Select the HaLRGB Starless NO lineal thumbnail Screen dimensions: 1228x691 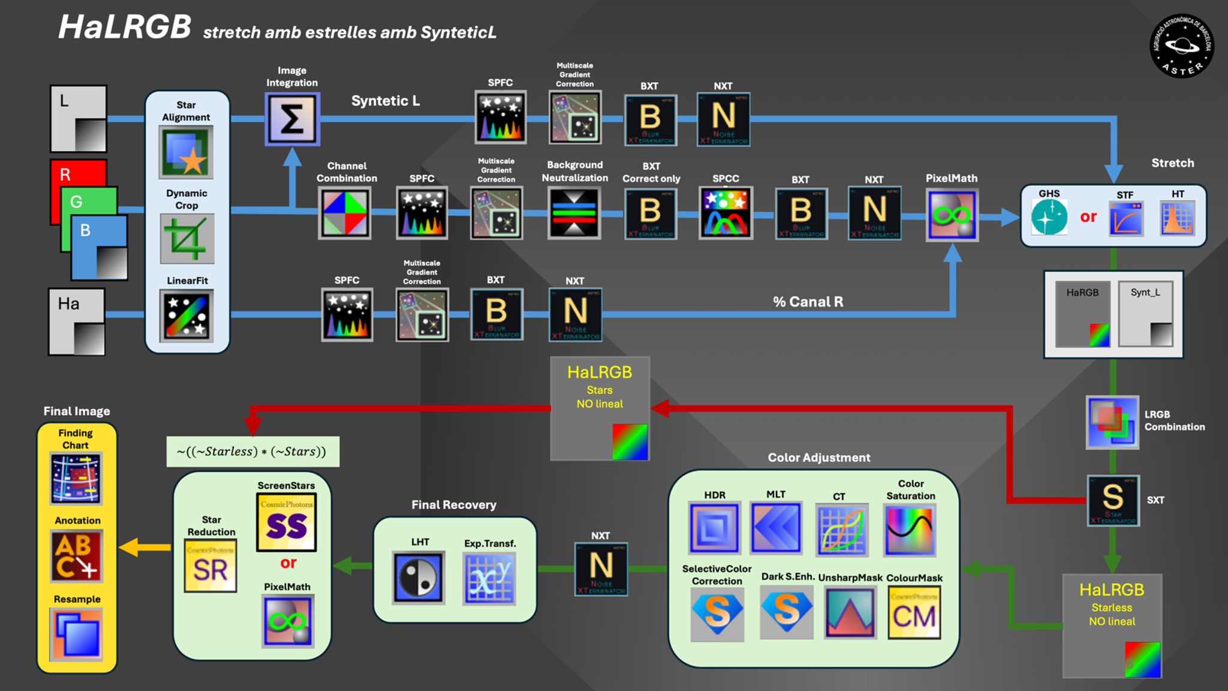click(1112, 626)
